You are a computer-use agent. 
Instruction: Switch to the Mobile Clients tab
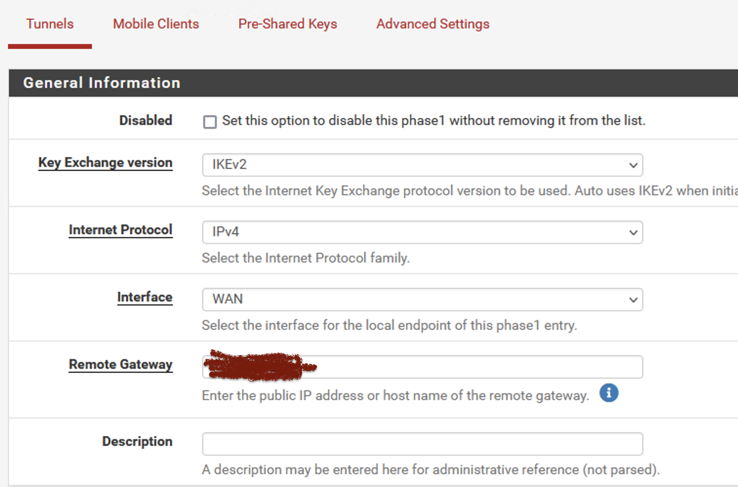coord(156,24)
